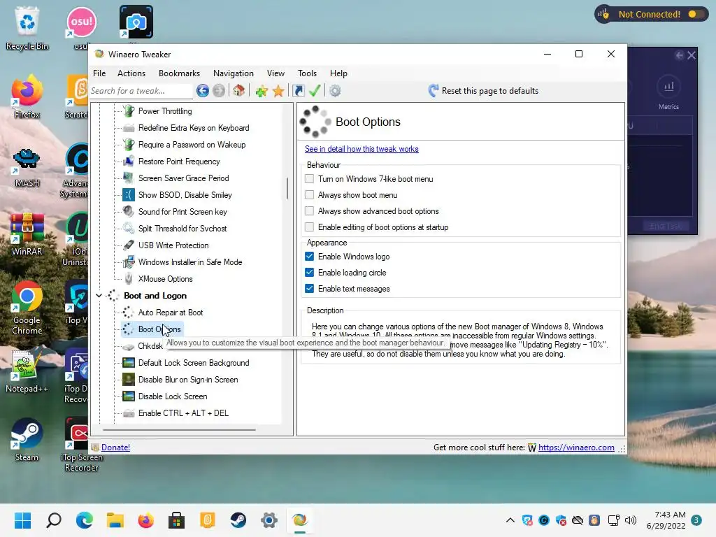This screenshot has width=716, height=537.
Task: Click Reset this page to defaults
Action: click(x=484, y=91)
